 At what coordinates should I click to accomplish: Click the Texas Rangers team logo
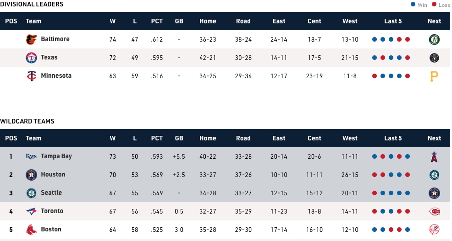click(31, 58)
